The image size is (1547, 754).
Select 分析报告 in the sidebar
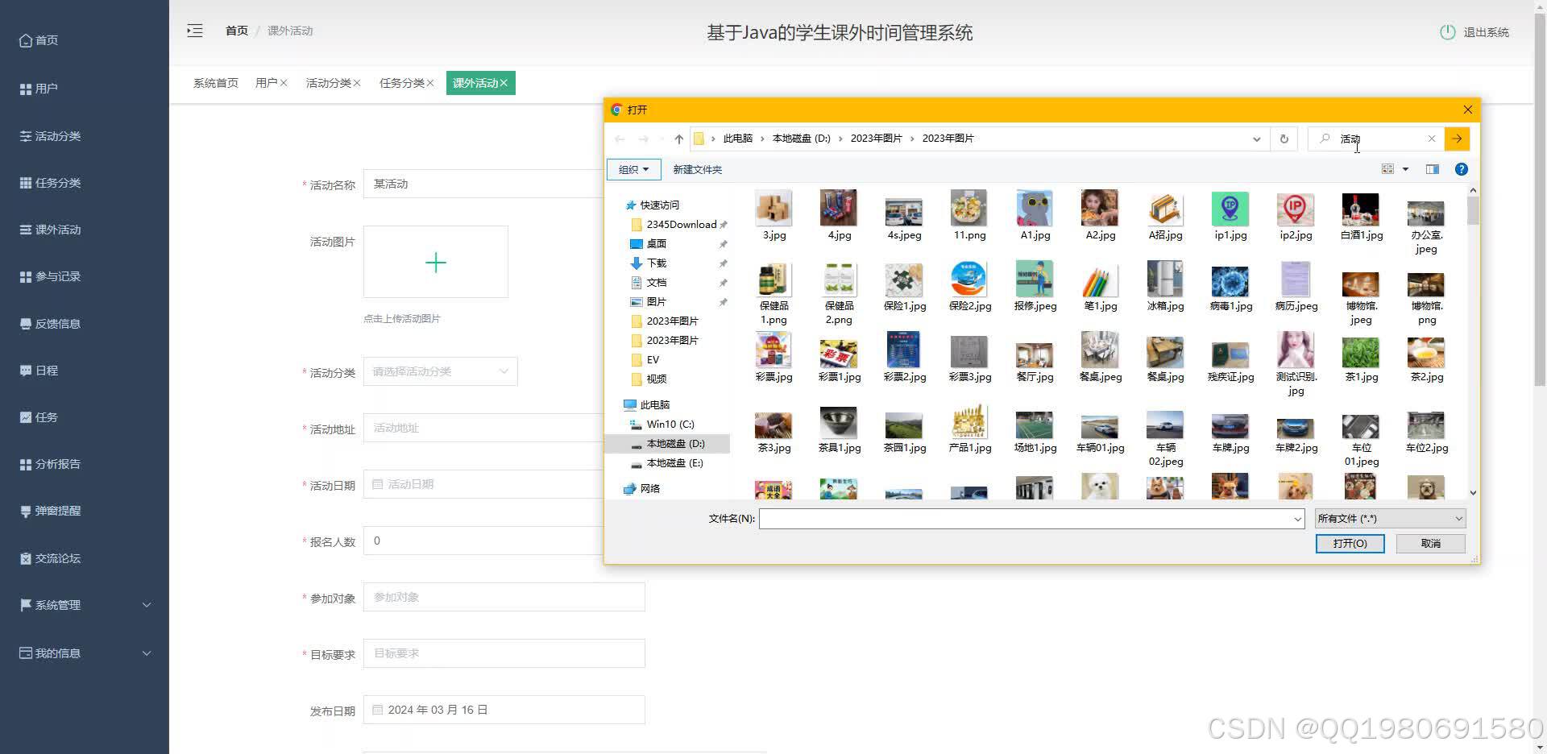(x=56, y=463)
